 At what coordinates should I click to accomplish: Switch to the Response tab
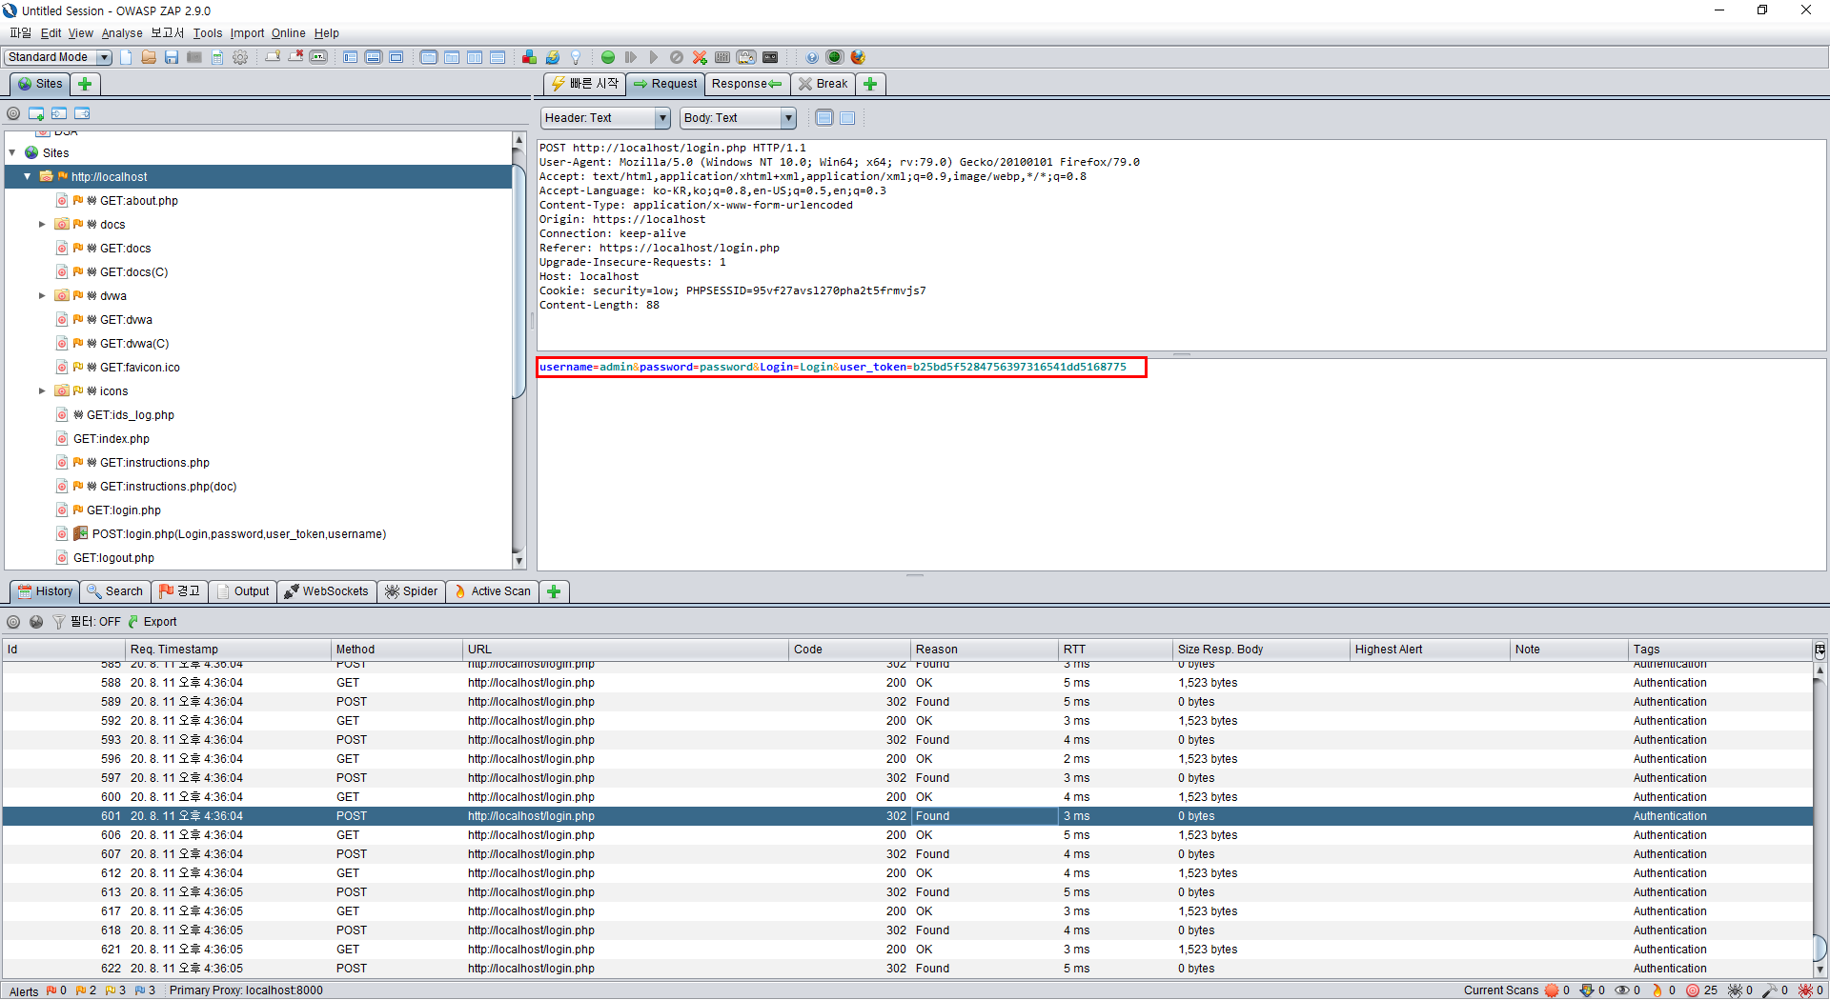(x=747, y=84)
